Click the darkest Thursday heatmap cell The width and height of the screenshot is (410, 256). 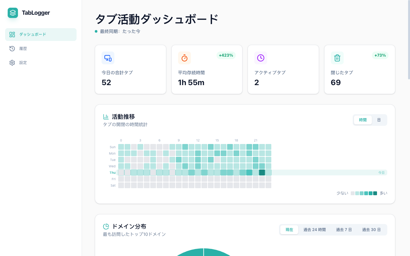point(262,172)
